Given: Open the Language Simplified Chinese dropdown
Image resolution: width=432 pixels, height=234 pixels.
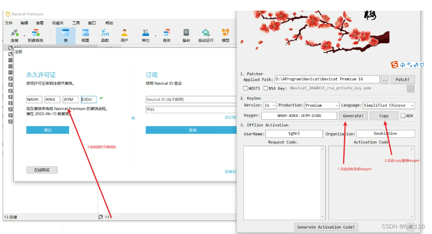Looking at the screenshot, I should 388,105.
